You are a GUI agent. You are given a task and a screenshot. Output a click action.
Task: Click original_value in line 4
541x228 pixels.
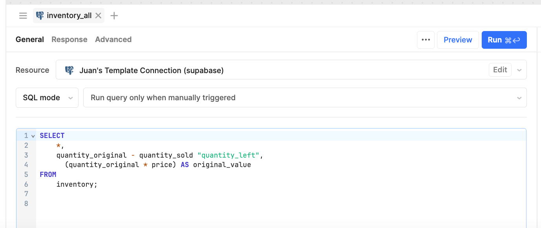pyautogui.click(x=222, y=165)
